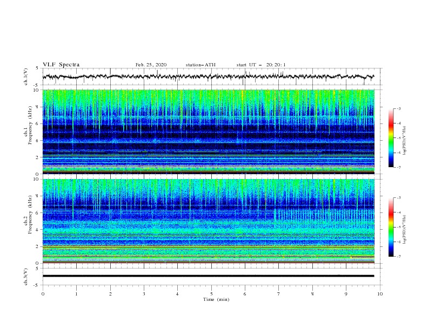
Task: Click the 'Time (min)' axis title
Action: pos(216,299)
